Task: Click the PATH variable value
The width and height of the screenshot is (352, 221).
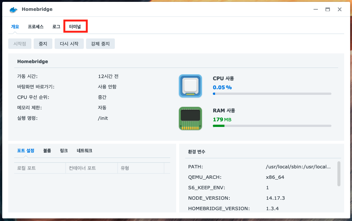Action: click(298, 167)
